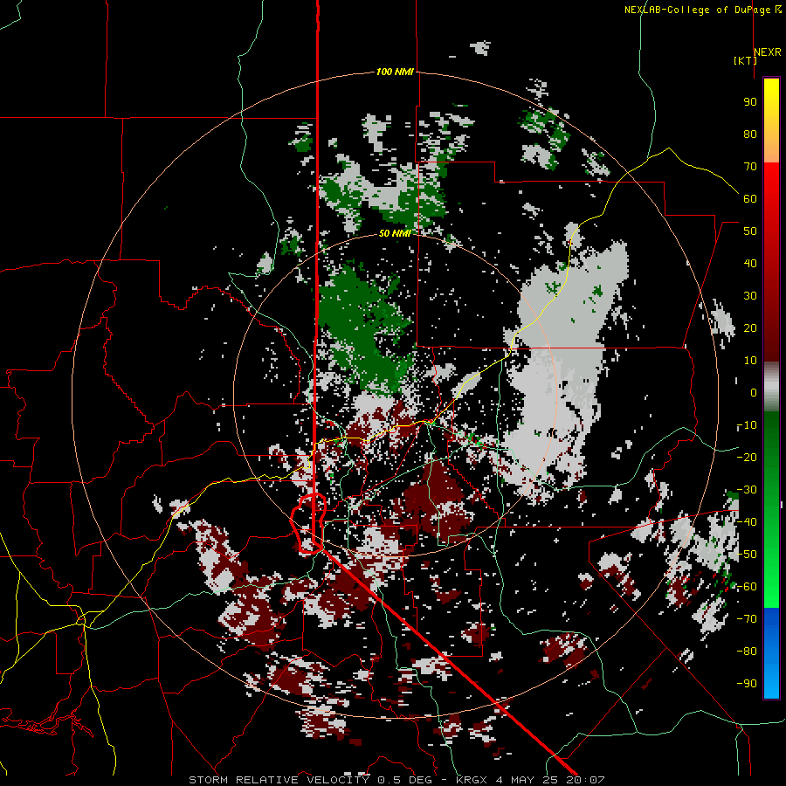
Task: Select the -10 value on velocity scale
Action: pyautogui.click(x=747, y=425)
